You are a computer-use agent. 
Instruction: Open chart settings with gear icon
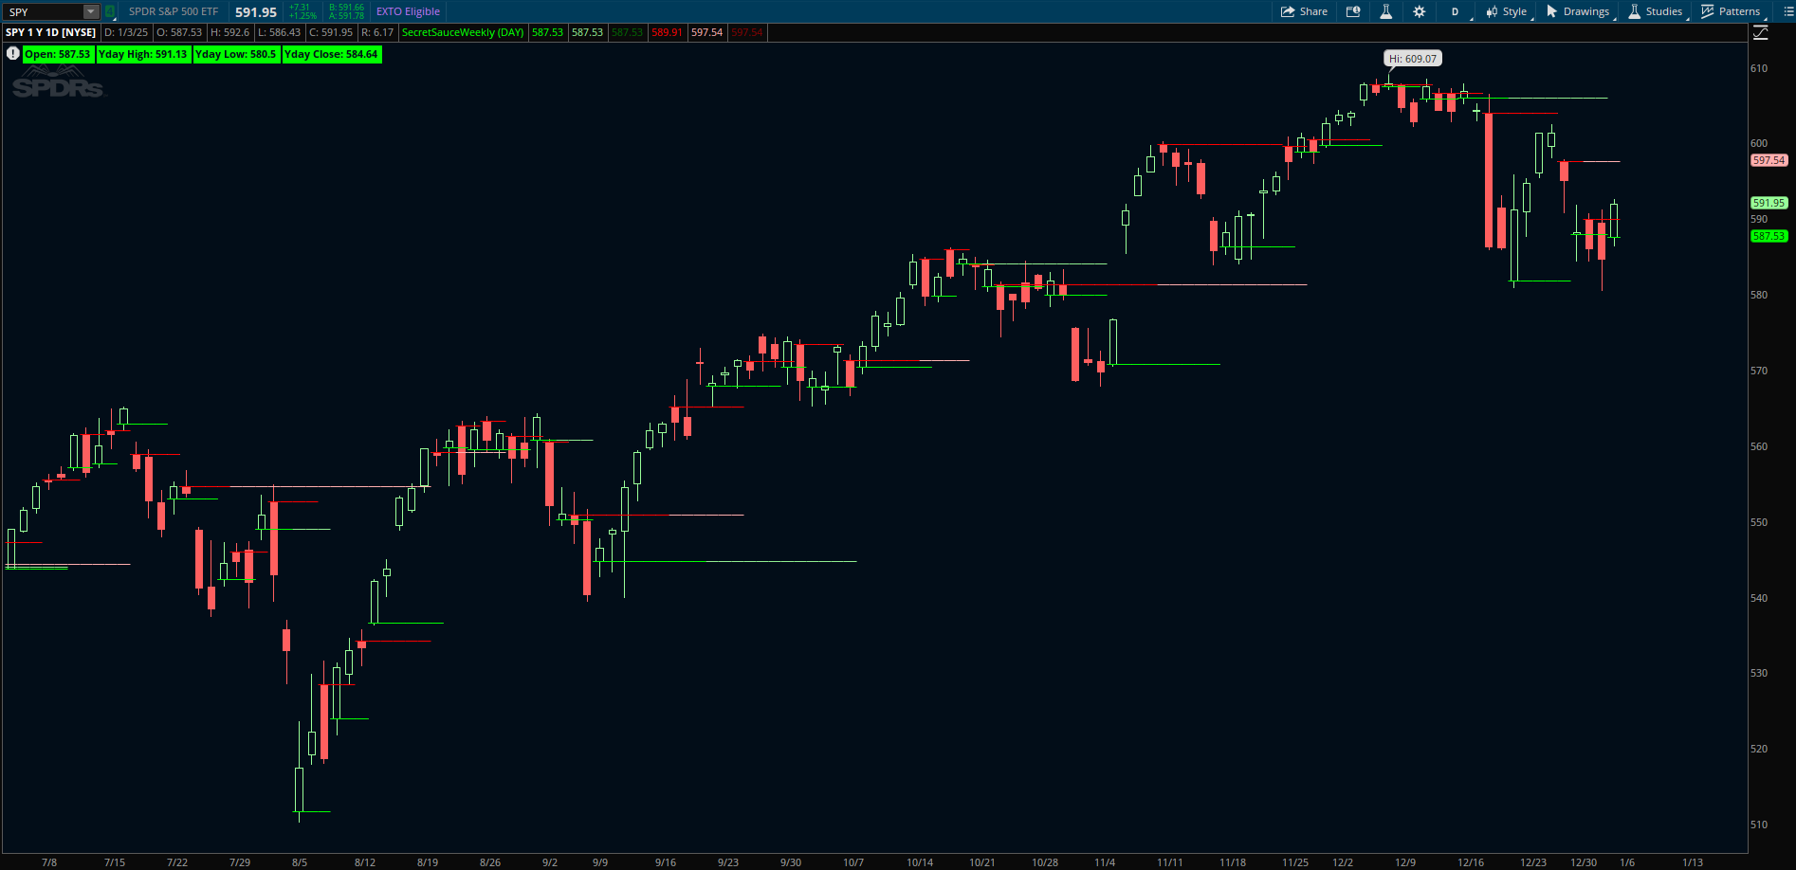[1419, 11]
